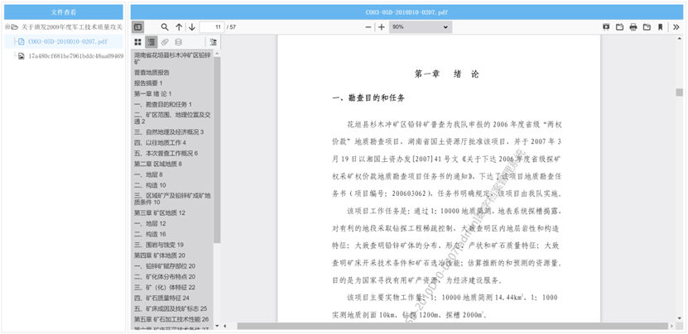Open outline entry 一、铅锌矿赋存部位 20
688x334 pixels.
[x=165, y=266]
